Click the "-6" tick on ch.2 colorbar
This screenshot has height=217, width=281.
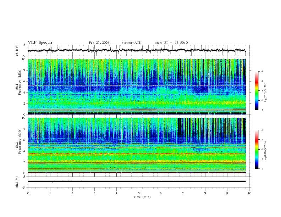click(x=262, y=159)
